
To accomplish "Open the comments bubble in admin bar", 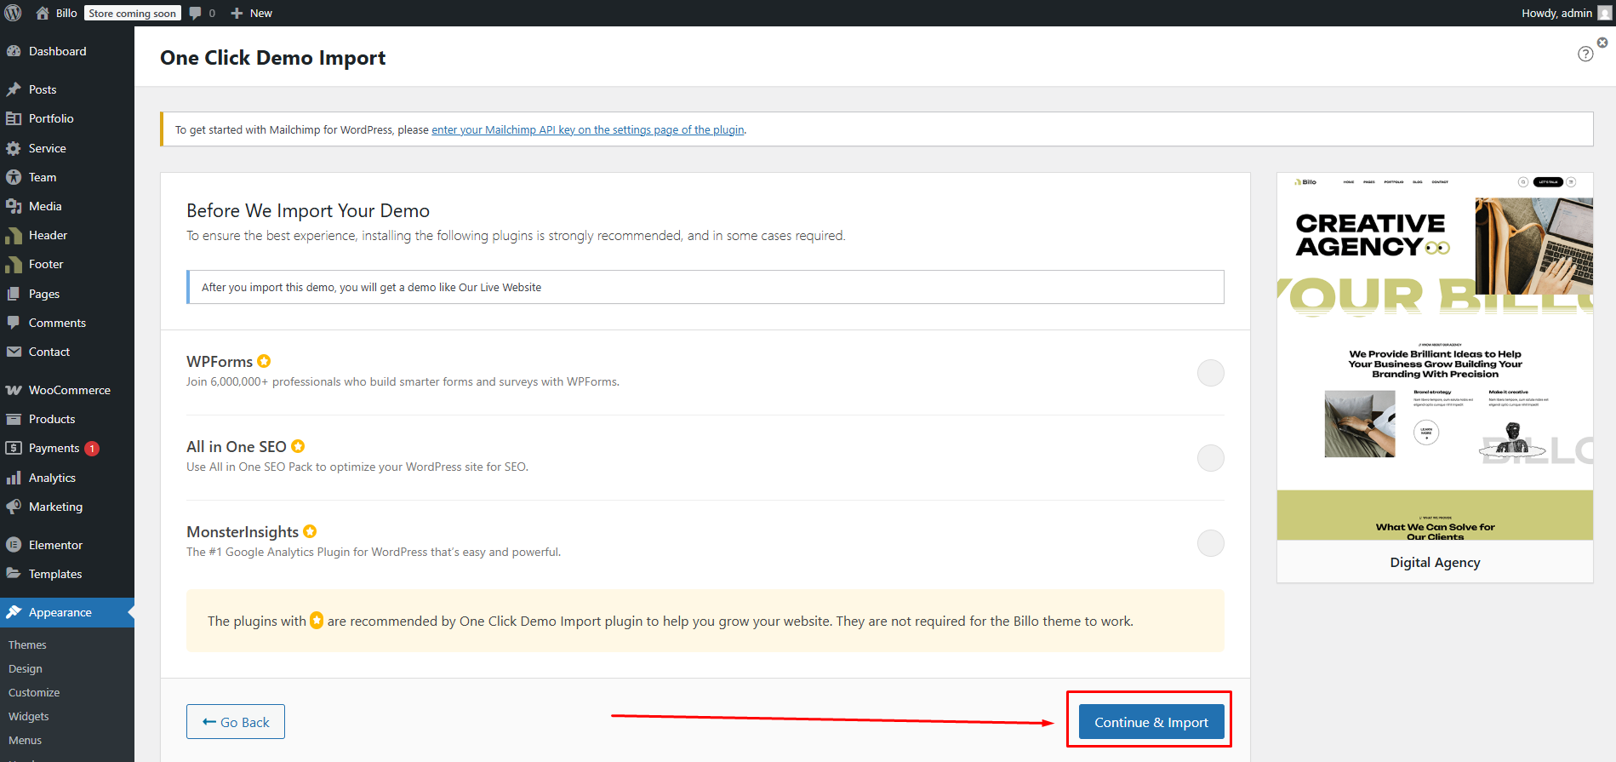I will click(x=202, y=13).
